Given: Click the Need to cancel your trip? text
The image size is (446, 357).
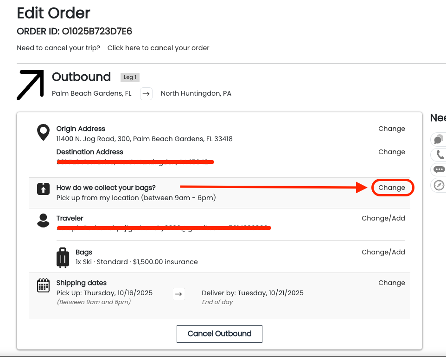Looking at the screenshot, I should 58,48.
